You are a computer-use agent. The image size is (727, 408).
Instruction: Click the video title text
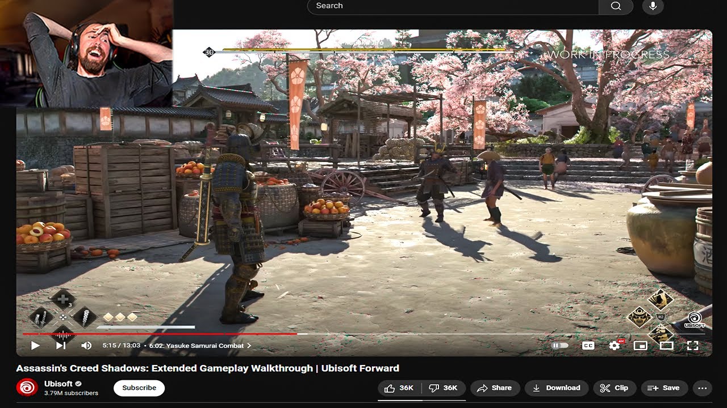tap(208, 368)
